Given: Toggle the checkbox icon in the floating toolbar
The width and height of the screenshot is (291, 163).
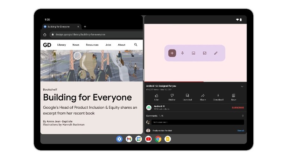Looking at the screenshot, I should coord(204,53).
